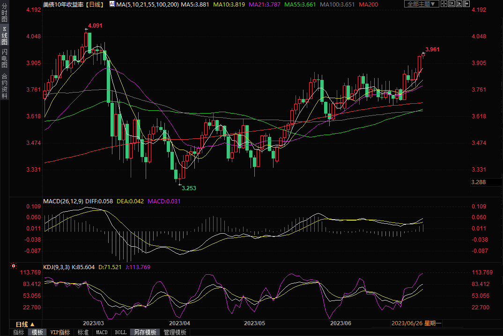This screenshot has height=336, width=503.
Task: Click the 管理模板 button
Action: click(175, 332)
